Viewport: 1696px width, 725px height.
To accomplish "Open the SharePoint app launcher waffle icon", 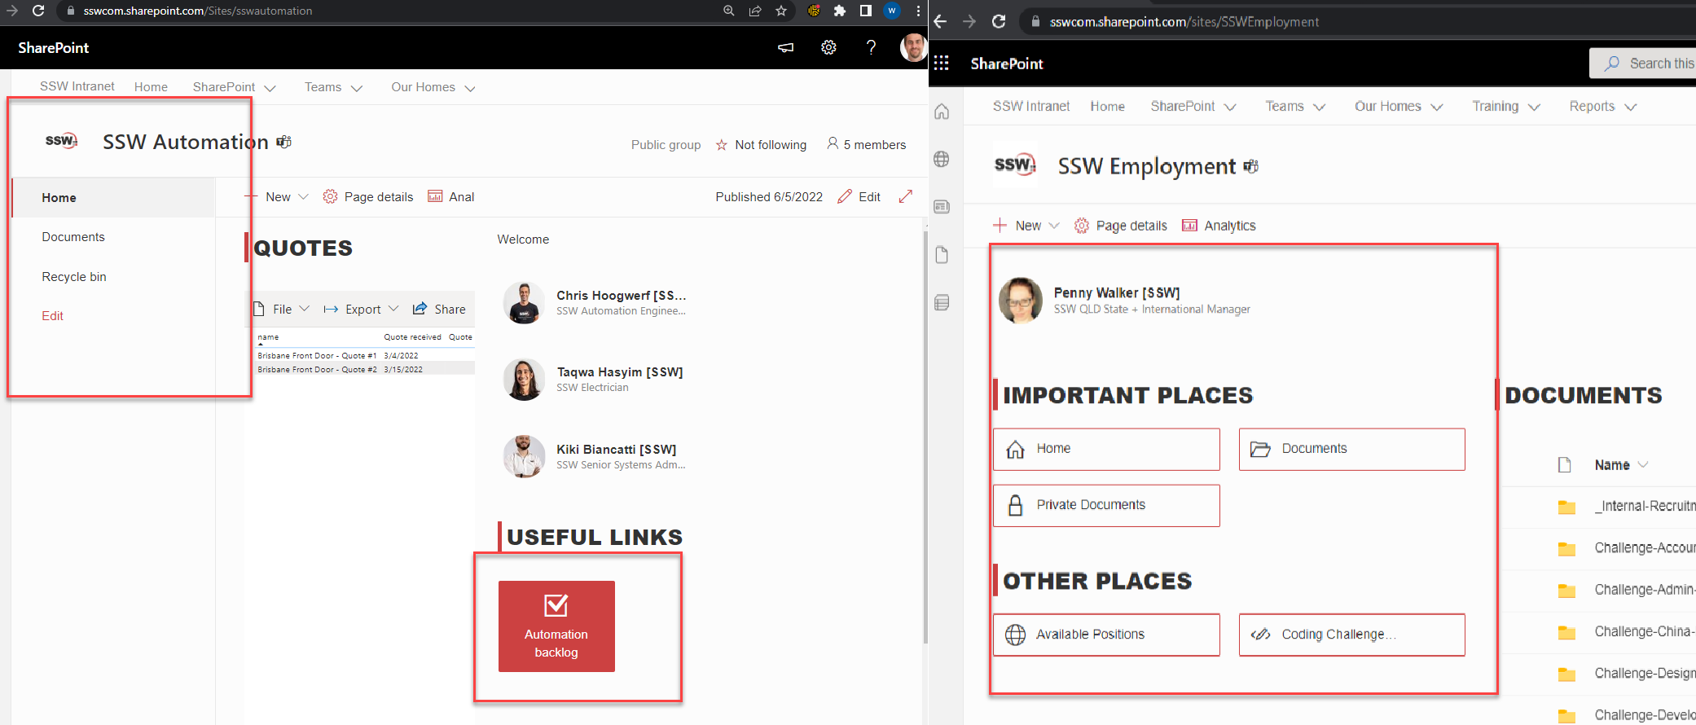I will tap(941, 64).
